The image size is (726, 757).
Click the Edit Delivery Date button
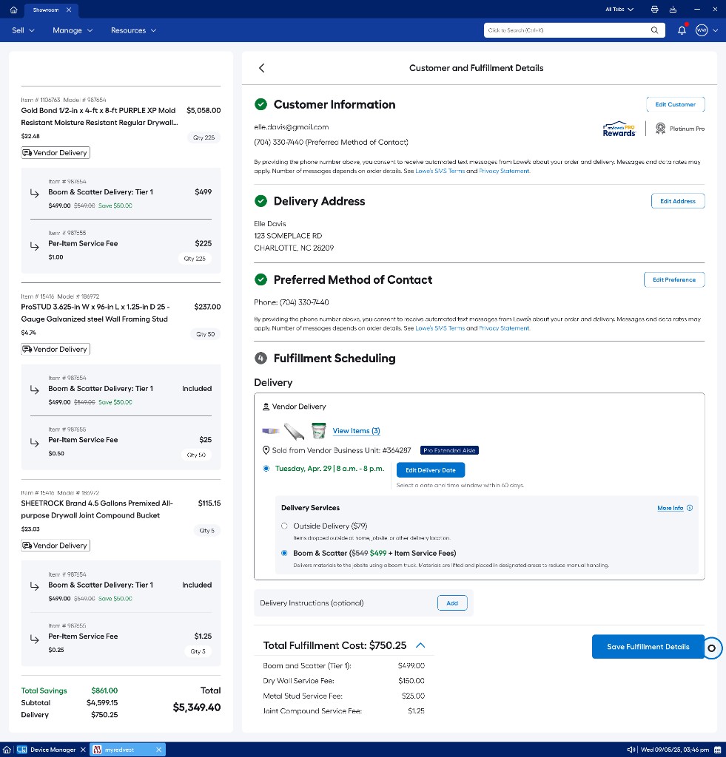pyautogui.click(x=430, y=470)
